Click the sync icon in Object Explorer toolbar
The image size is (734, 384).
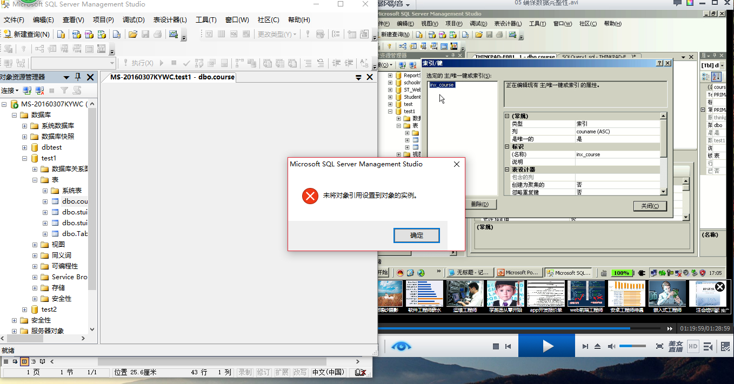tap(77, 90)
